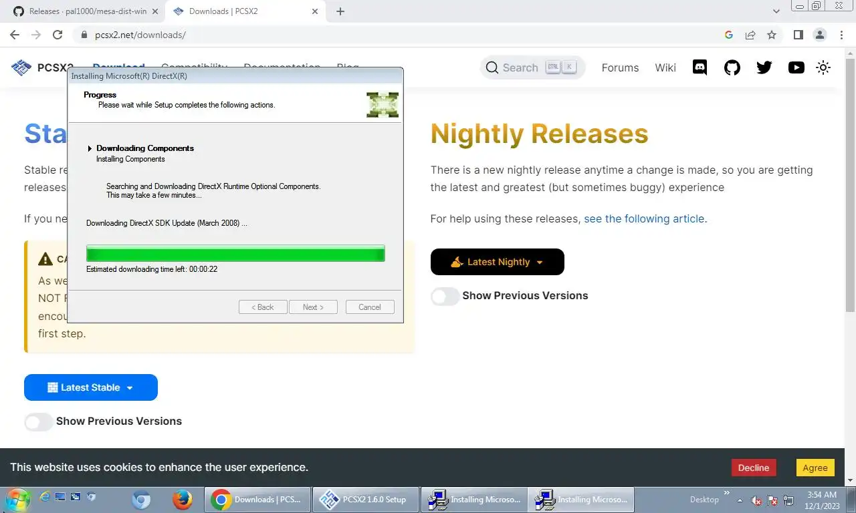Click the Back button in DirectX installer
This screenshot has height=513, width=856.
point(263,307)
